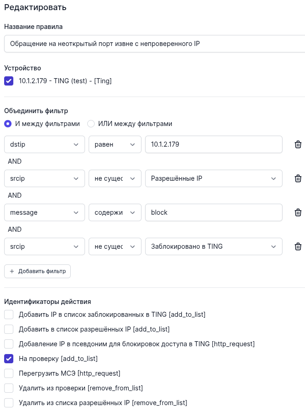Delete the dstip filter row
The width and height of the screenshot is (305, 412).
point(298,144)
